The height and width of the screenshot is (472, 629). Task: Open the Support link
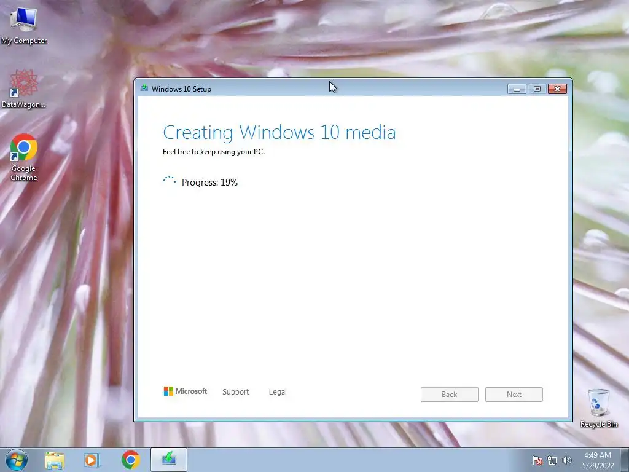236,391
